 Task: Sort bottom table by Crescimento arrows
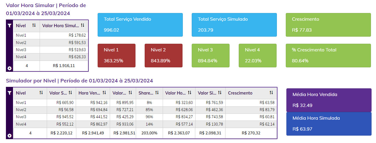tap(271, 93)
